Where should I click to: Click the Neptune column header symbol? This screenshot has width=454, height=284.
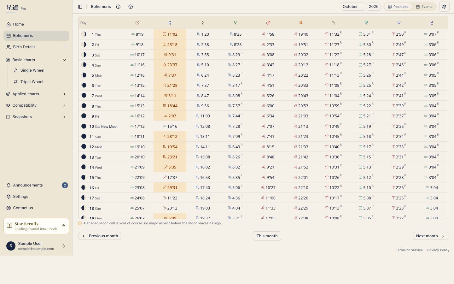[x=399, y=23]
